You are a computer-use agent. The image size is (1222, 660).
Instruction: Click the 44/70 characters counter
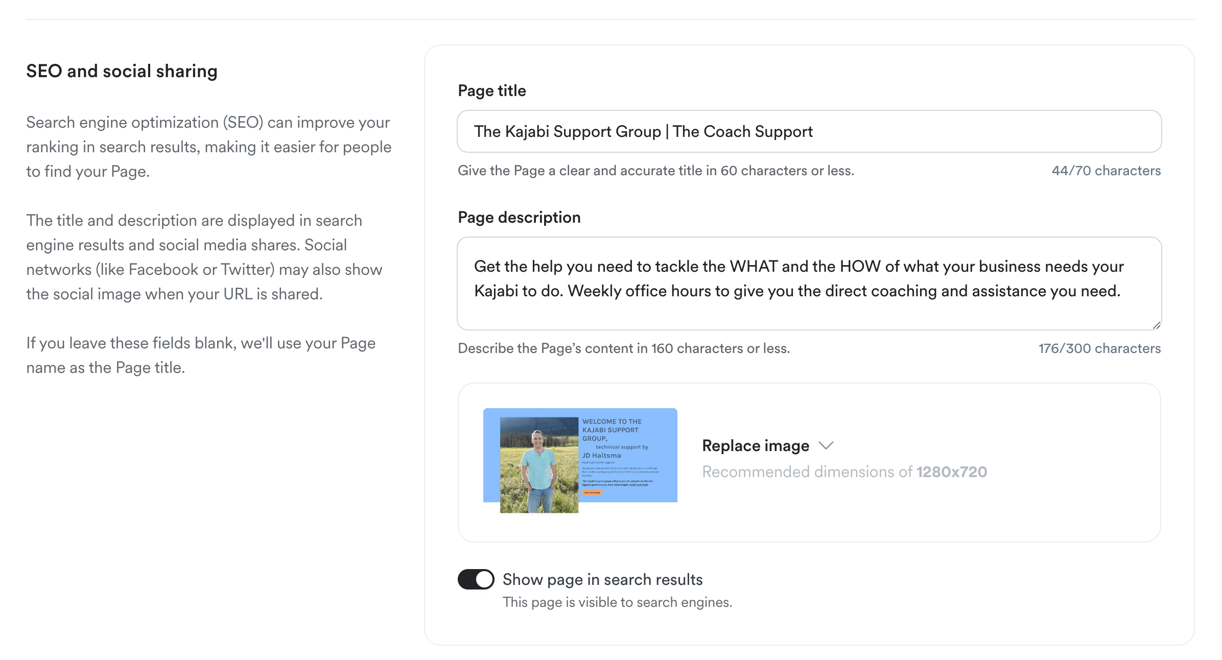(1106, 171)
